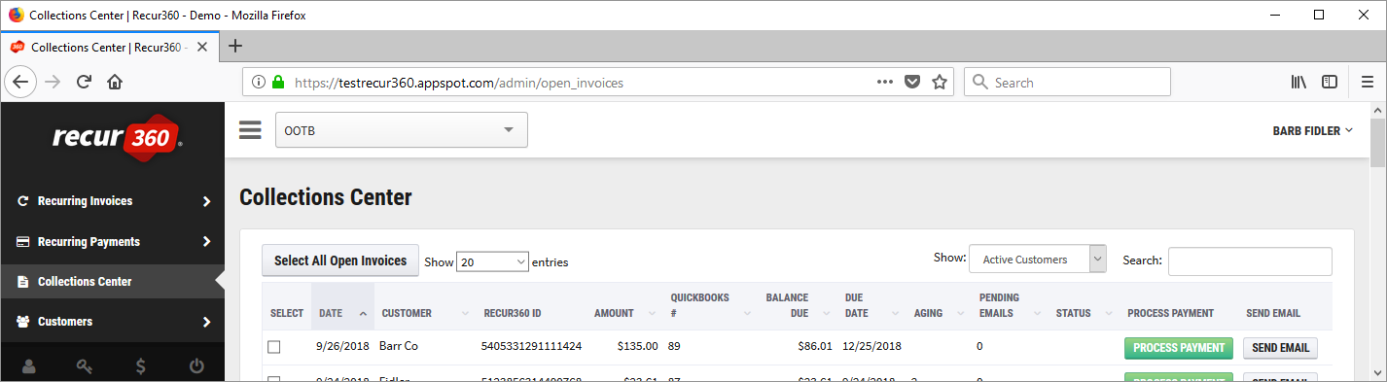Open BARB FIDLER user menu
The image size is (1387, 382).
point(1312,131)
